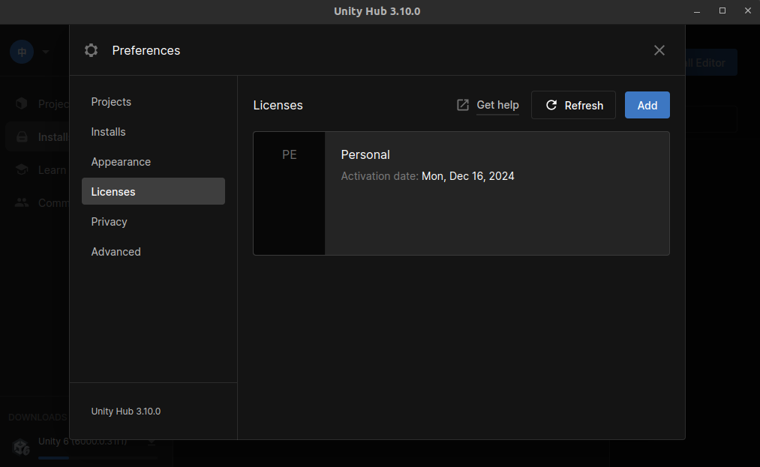The height and width of the screenshot is (467, 760).
Task: Click the Installs lock icon in the sidebar
Action: coord(22,137)
